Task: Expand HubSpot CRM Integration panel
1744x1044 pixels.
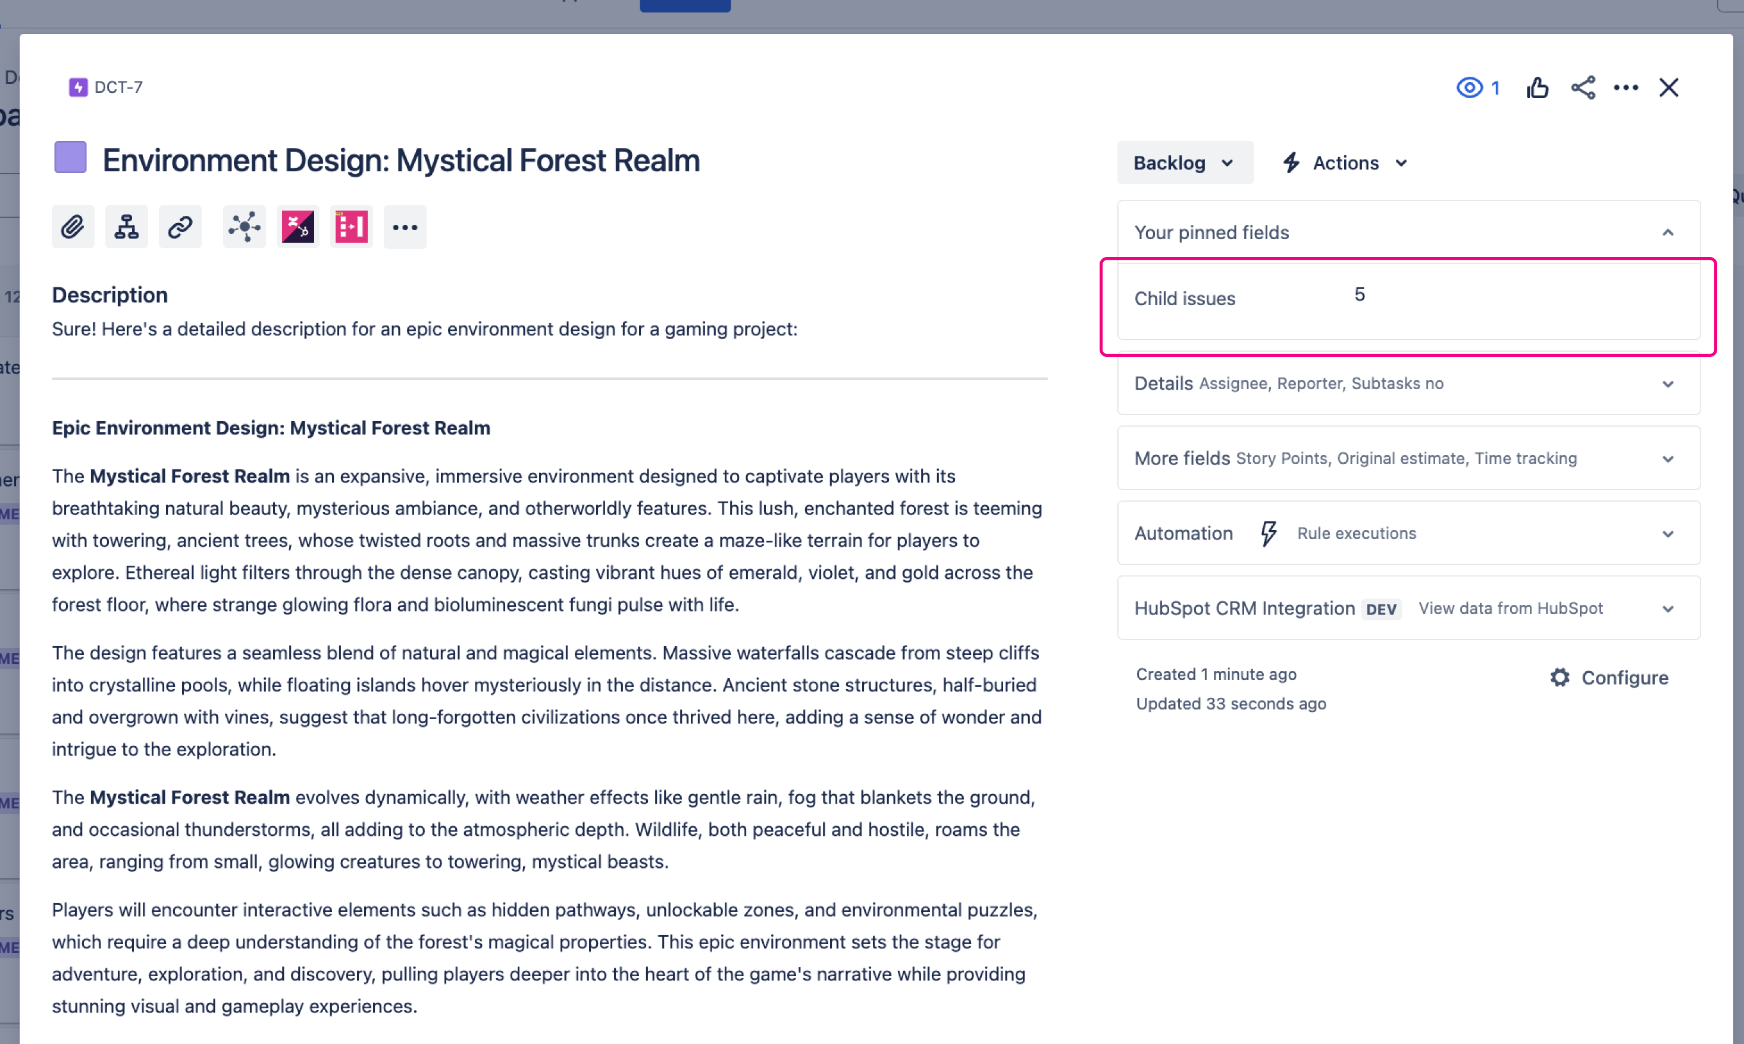Action: click(1667, 609)
